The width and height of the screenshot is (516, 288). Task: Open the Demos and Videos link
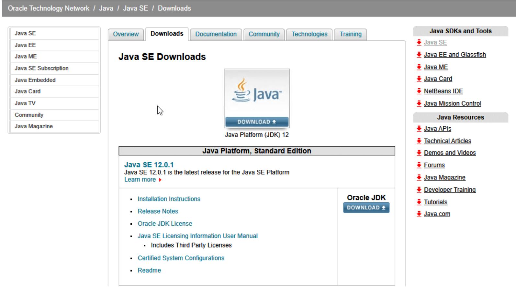450,153
